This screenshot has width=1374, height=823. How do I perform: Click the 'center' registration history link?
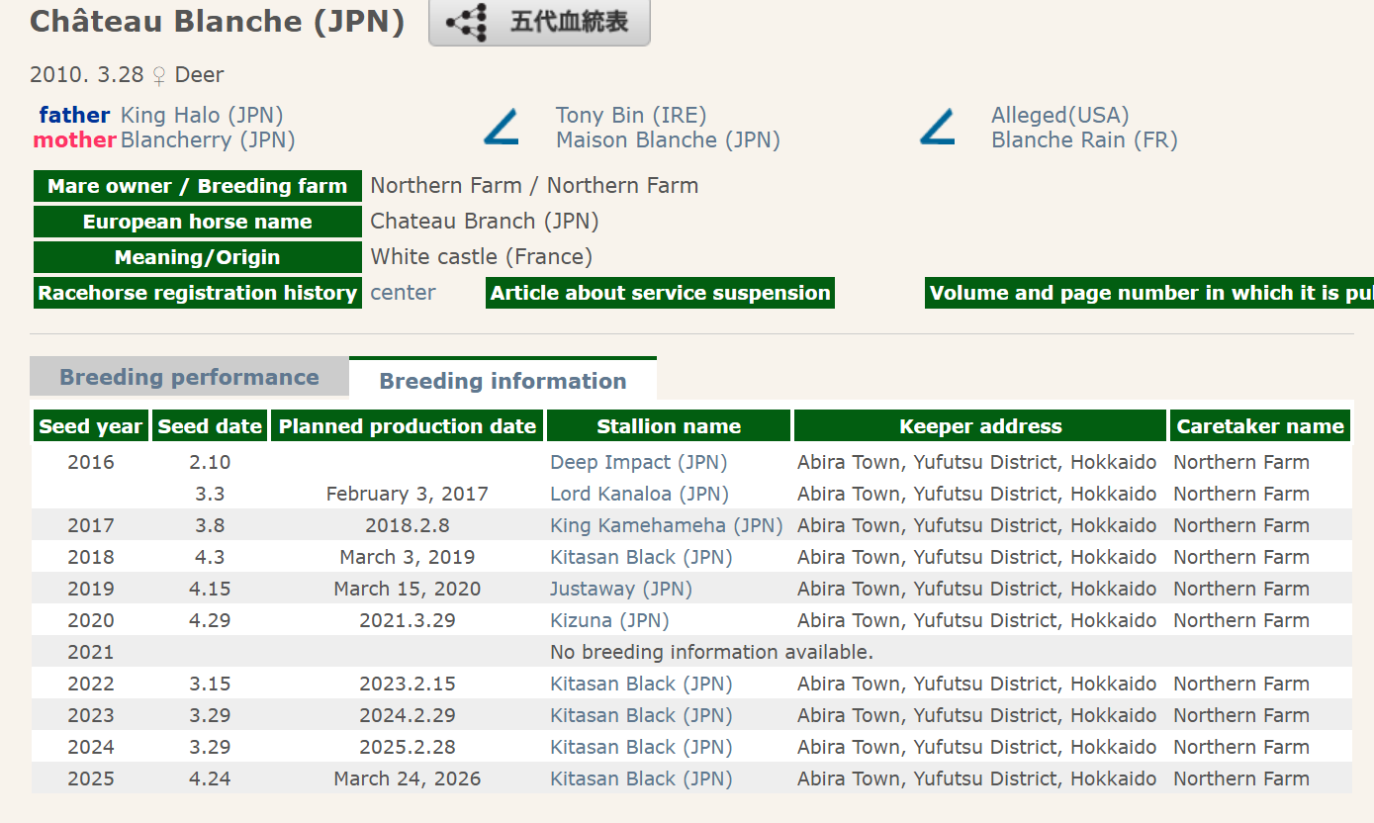(x=403, y=292)
